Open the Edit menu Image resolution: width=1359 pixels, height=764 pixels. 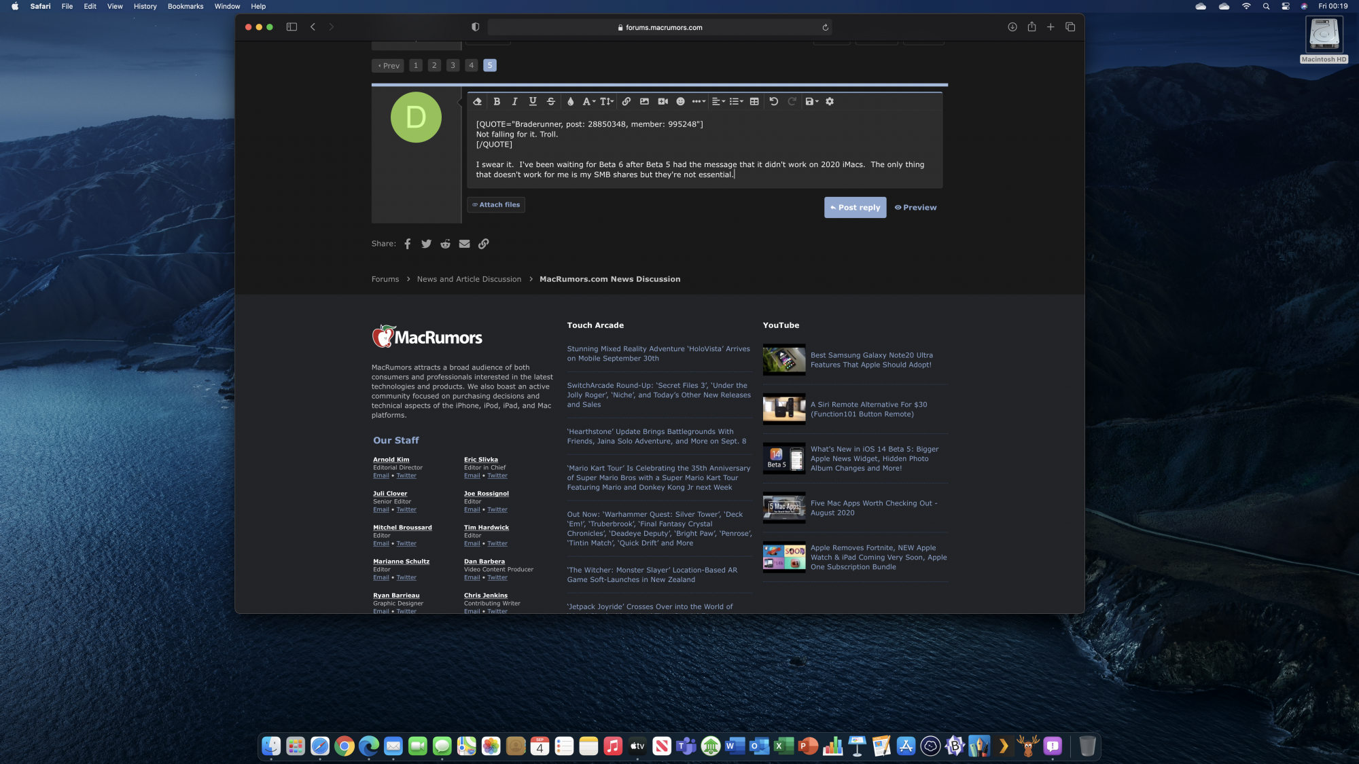coord(90,6)
